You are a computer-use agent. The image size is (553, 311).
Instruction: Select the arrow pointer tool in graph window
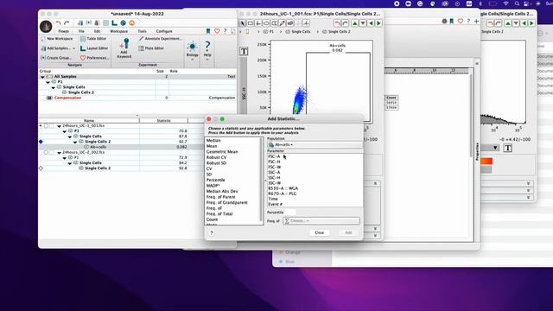point(243,23)
